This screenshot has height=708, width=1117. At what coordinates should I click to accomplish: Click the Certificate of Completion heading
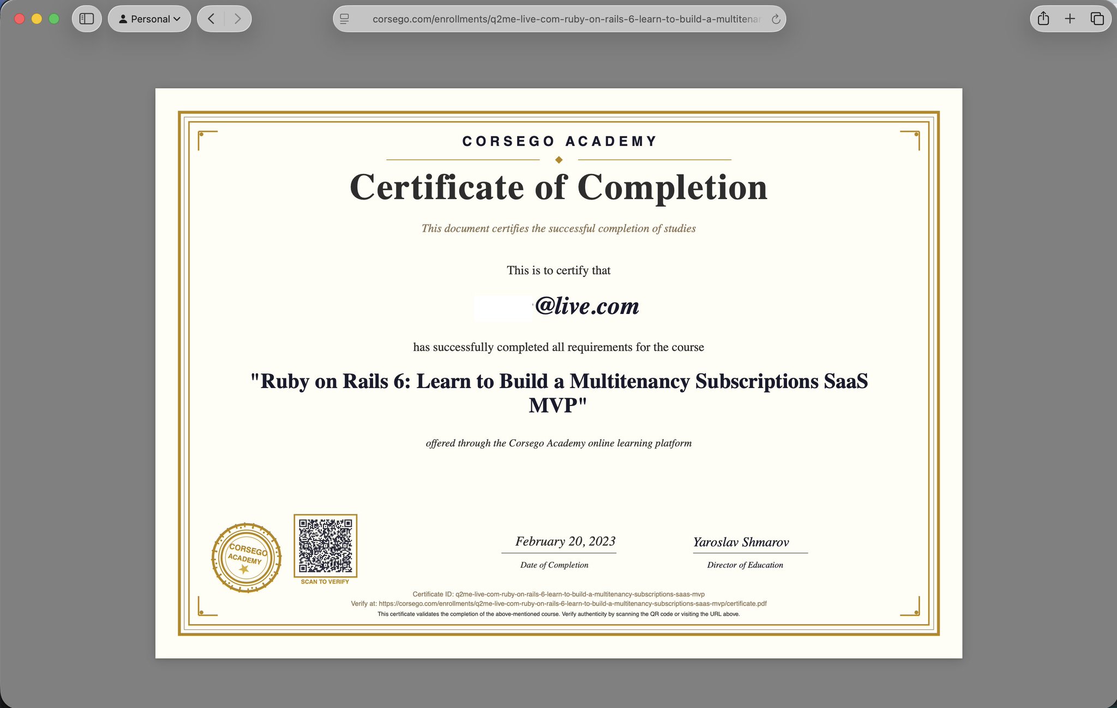tap(558, 187)
